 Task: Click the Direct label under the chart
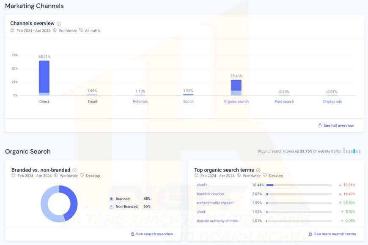(x=44, y=101)
